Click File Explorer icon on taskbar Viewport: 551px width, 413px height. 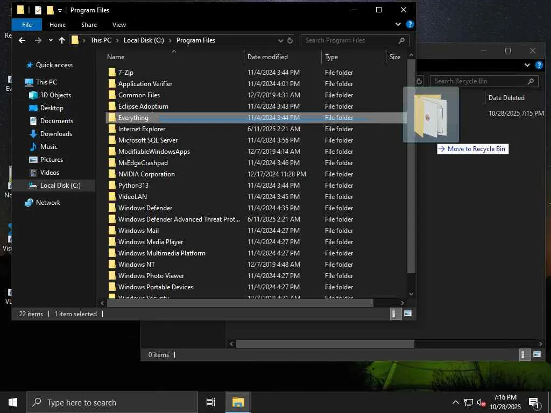[238, 402]
